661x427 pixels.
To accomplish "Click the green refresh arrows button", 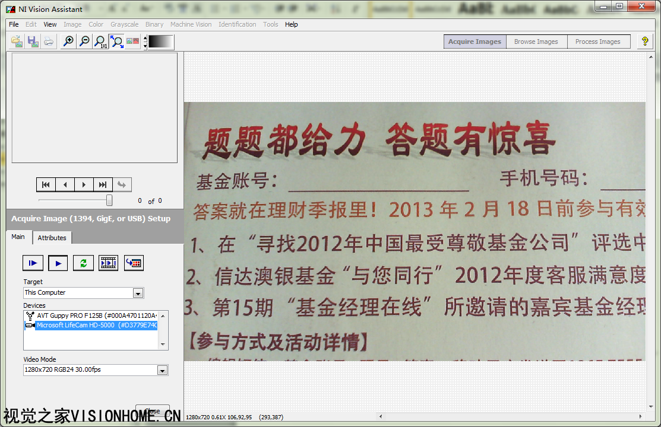I will tap(84, 263).
